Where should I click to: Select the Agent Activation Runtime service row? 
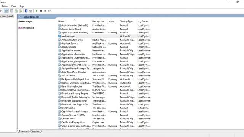click(104, 32)
